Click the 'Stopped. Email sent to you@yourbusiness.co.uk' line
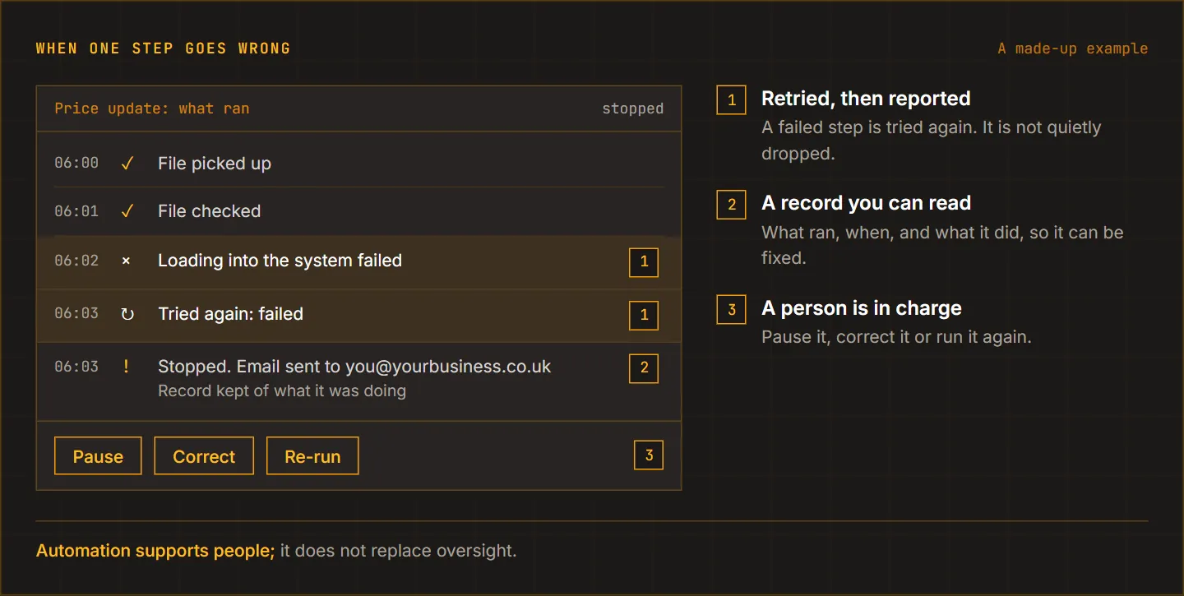This screenshot has height=596, width=1184. pos(354,367)
